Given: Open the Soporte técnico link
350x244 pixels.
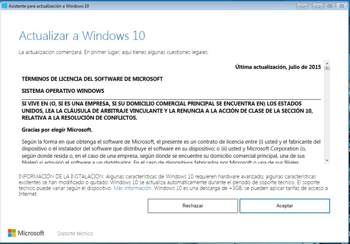Looking at the screenshot, I should point(75,233).
